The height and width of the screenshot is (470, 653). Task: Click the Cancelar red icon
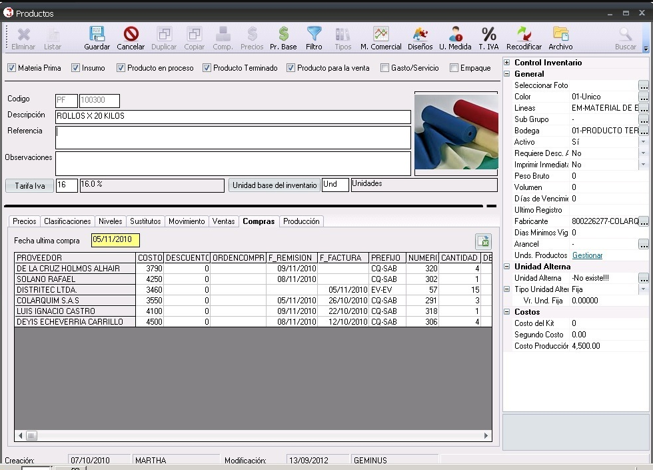click(131, 34)
